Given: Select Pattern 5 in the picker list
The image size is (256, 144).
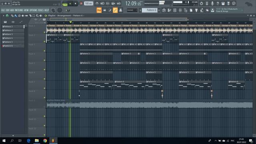Looking at the screenshot, I should (13, 42).
